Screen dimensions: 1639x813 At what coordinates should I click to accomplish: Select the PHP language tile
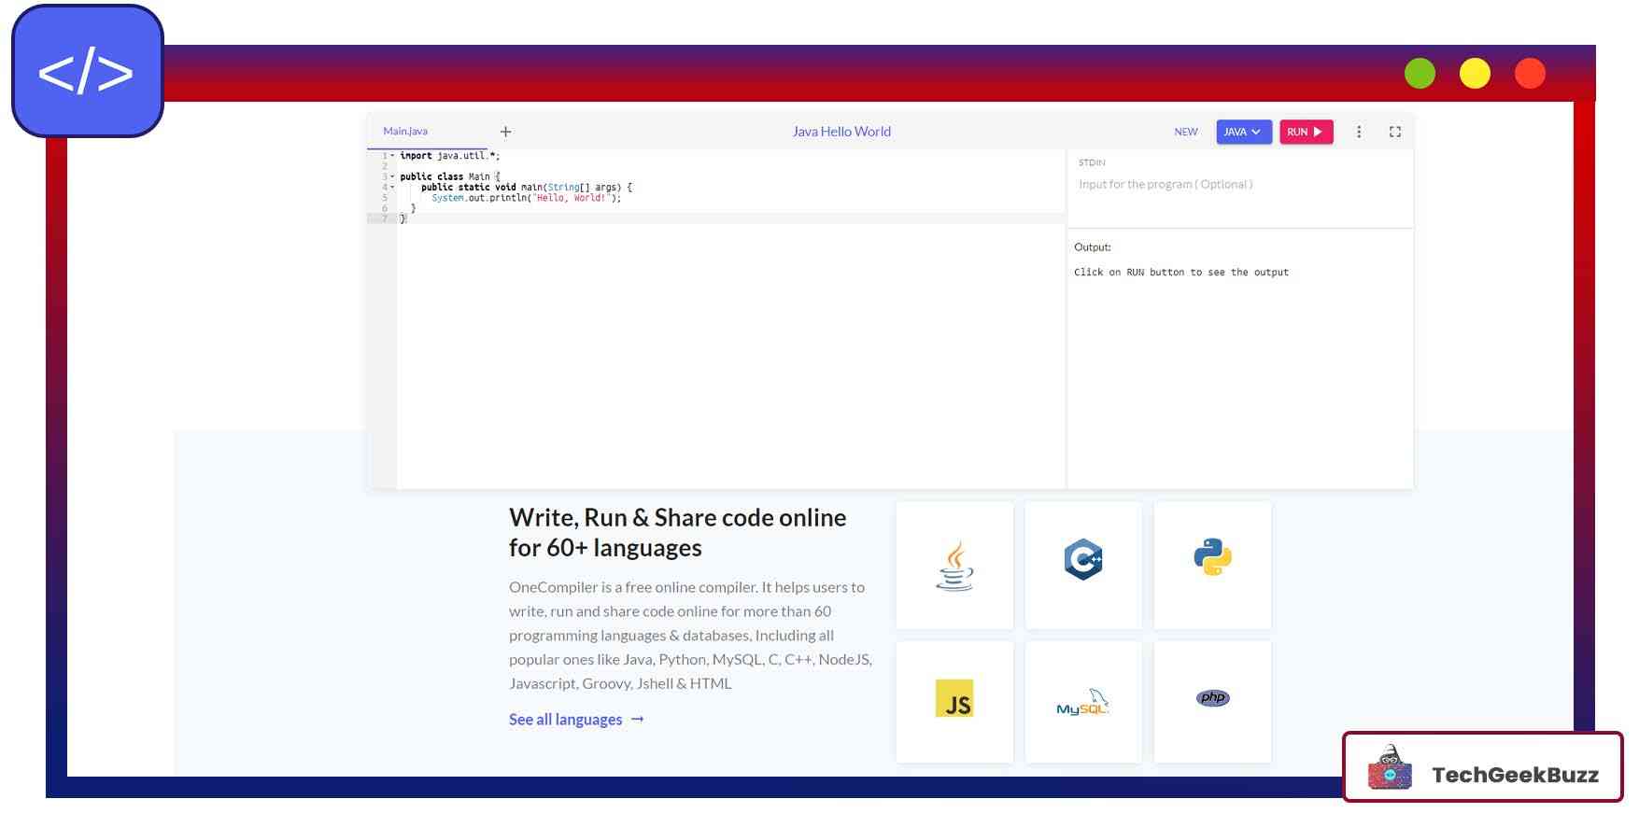tap(1212, 700)
